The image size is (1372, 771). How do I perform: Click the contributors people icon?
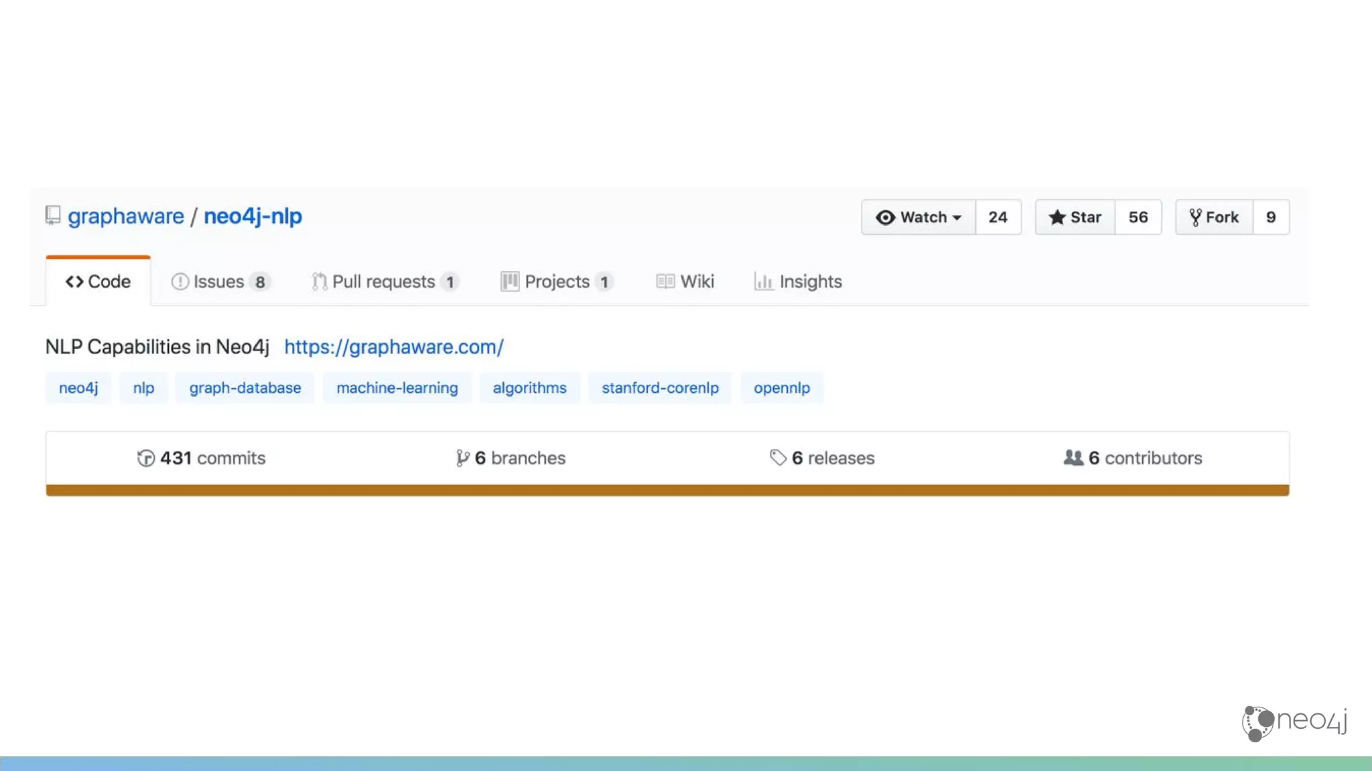pos(1073,458)
